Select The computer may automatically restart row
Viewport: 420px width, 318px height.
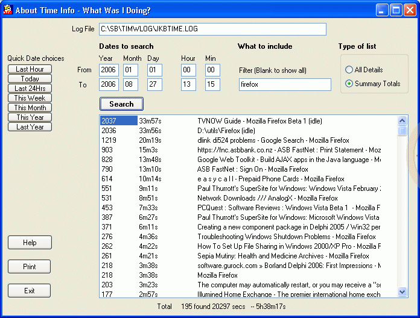pos(248,285)
